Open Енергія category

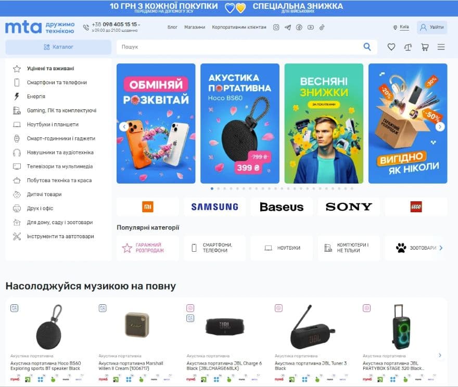(36, 97)
